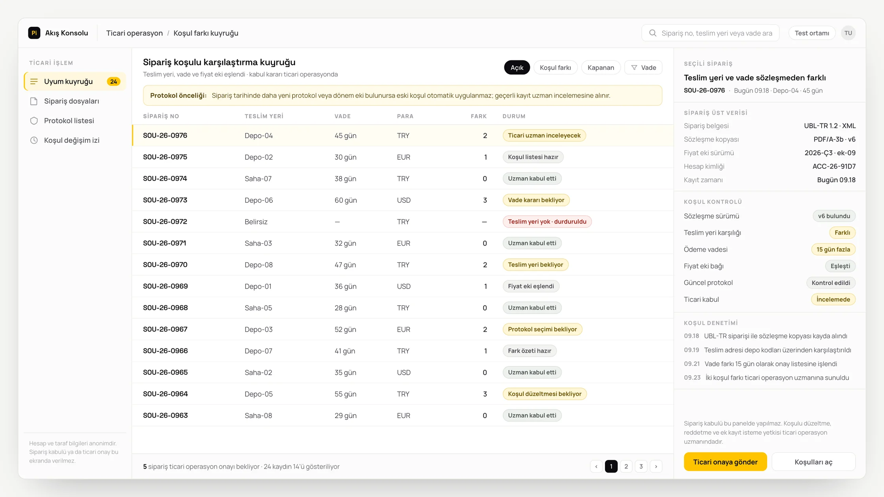Click ACC-26-91D7 account ID value

point(834,166)
